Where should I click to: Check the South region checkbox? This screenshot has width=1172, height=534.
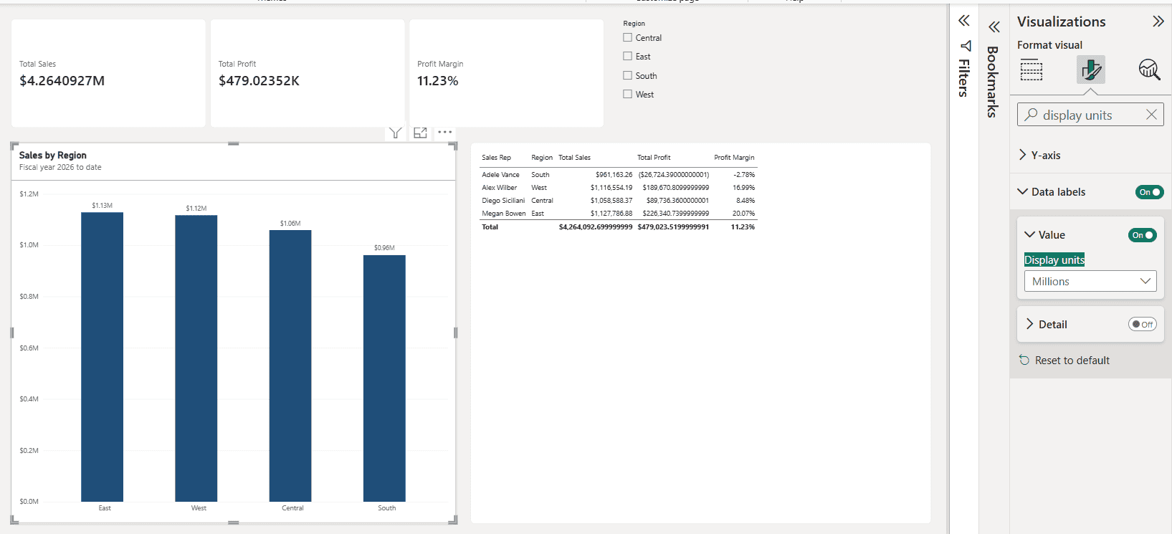click(628, 75)
